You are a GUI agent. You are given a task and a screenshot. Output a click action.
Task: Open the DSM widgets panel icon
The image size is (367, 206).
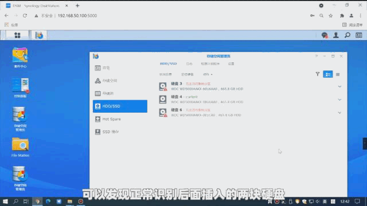point(359,35)
